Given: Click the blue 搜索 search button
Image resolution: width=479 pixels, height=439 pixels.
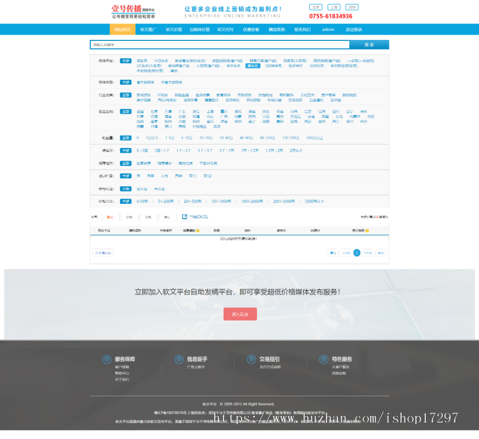Looking at the screenshot, I should (x=369, y=45).
